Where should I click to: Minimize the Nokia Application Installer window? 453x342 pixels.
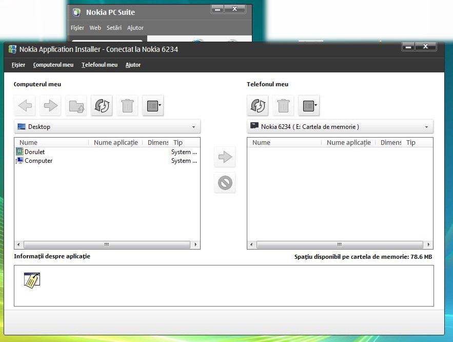408,47
